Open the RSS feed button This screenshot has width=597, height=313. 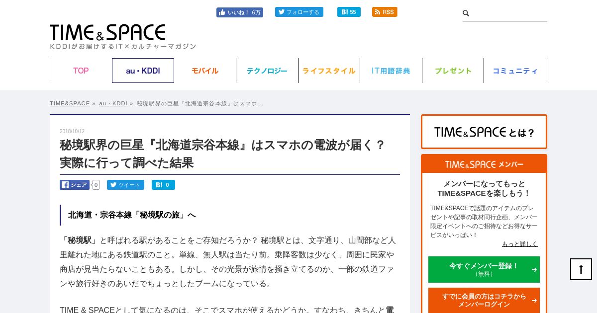pos(385,12)
